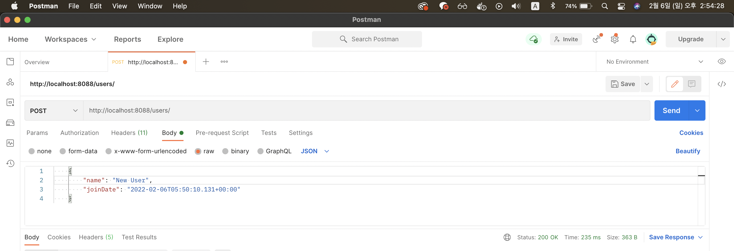734x251 pixels.
Task: Open the code snippet panel icon
Action: tap(722, 84)
